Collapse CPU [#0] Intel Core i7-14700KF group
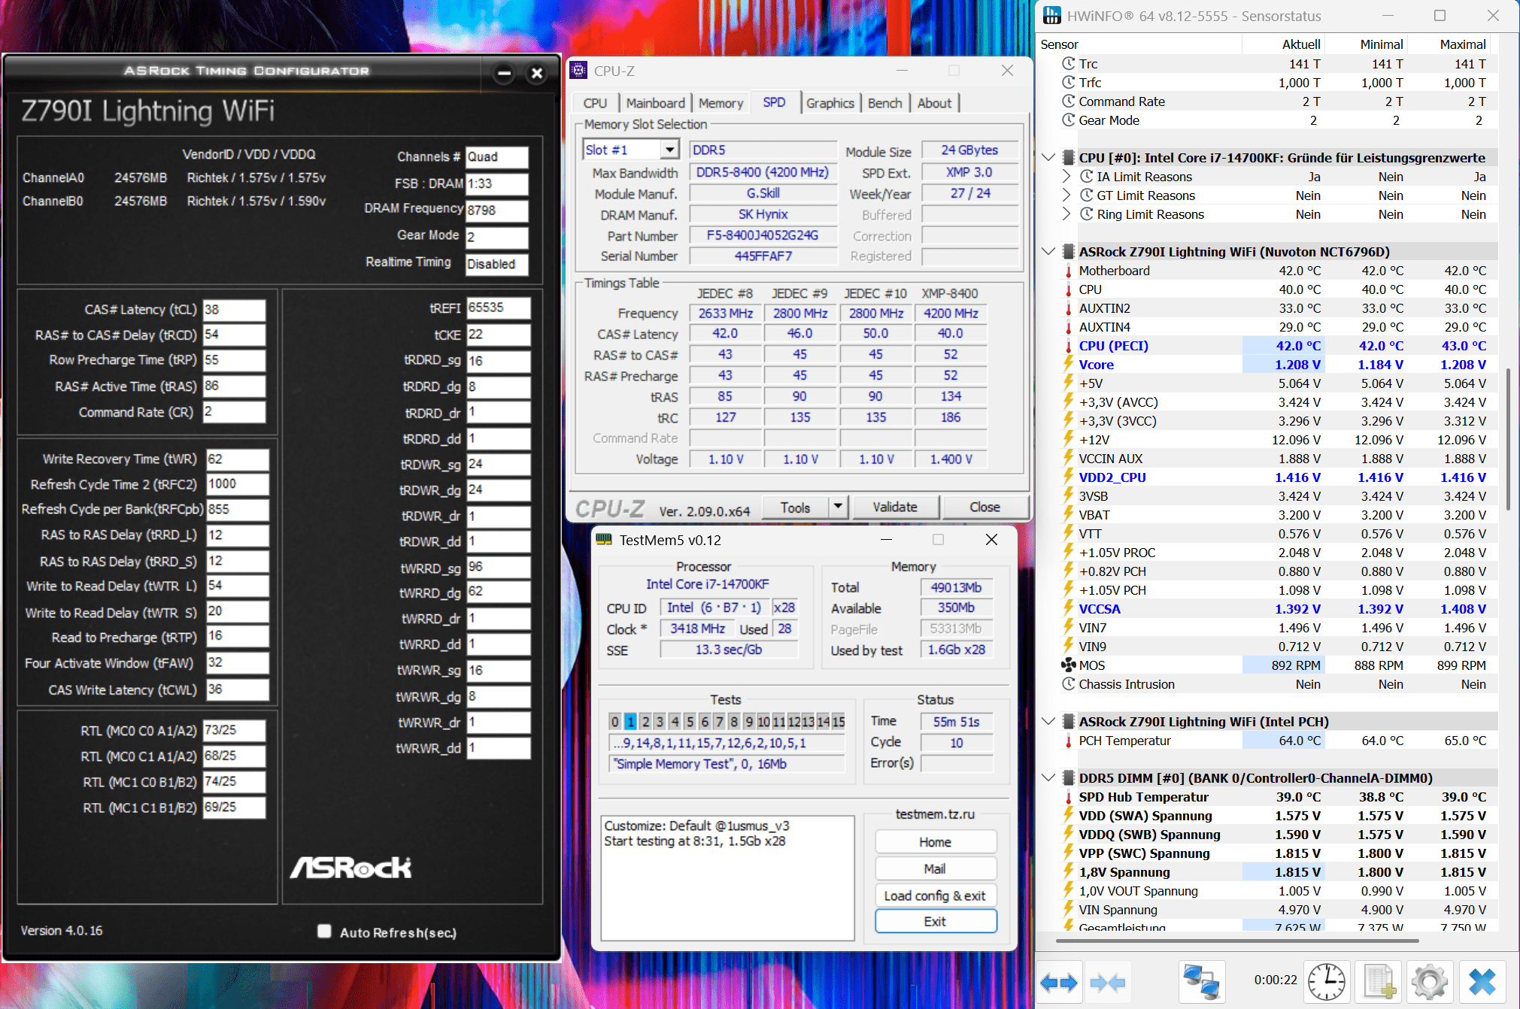The height and width of the screenshot is (1009, 1520). coord(1048,158)
